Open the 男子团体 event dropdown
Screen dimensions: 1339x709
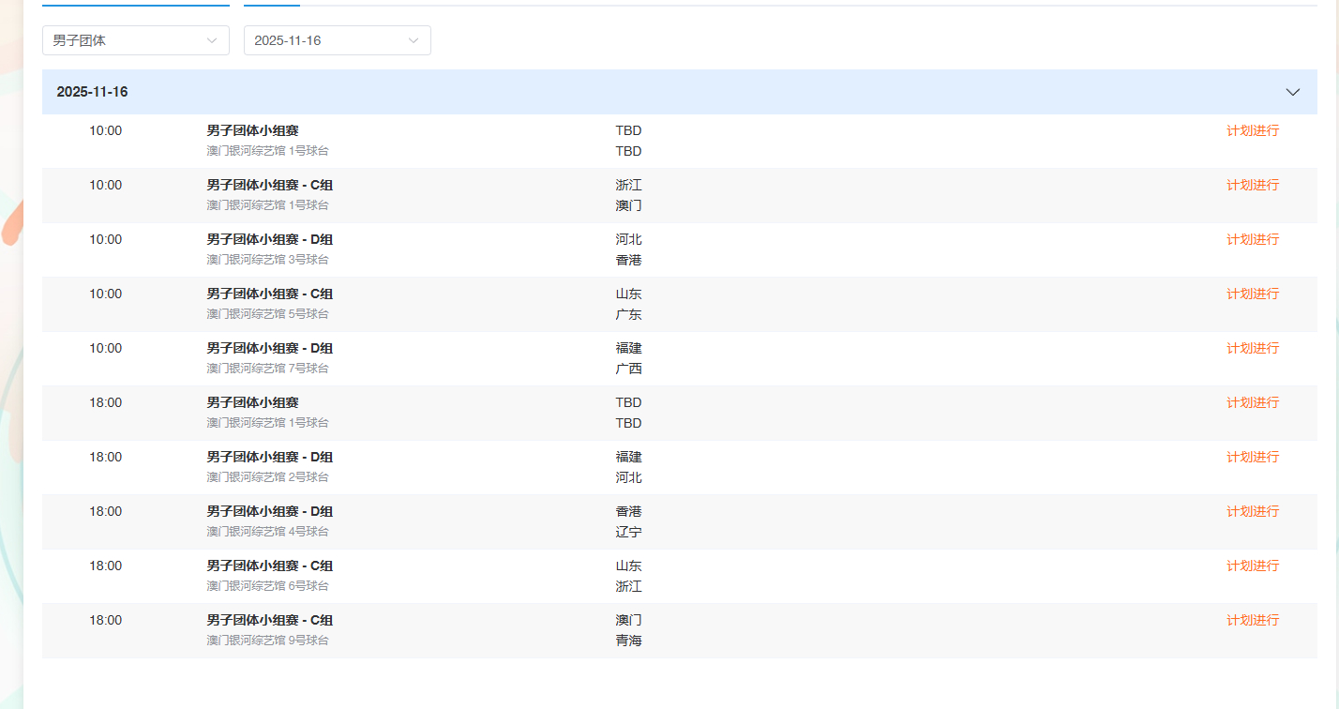pyautogui.click(x=136, y=40)
